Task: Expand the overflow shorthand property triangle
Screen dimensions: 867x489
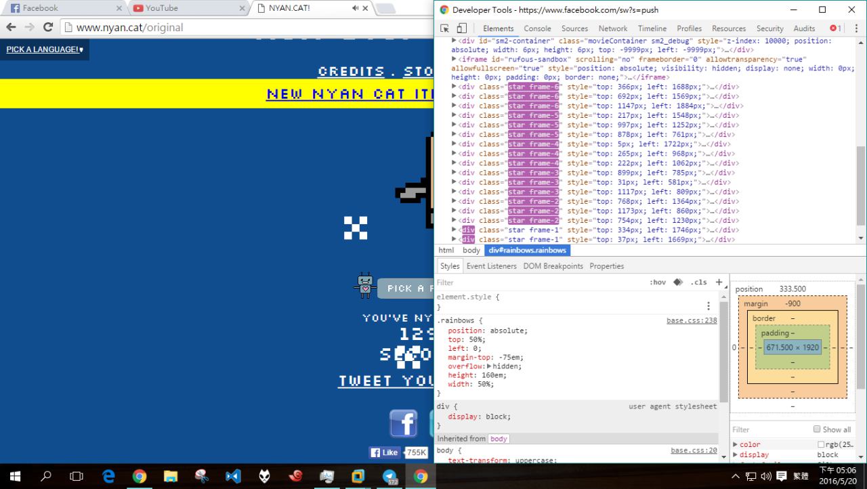Action: pos(489,366)
